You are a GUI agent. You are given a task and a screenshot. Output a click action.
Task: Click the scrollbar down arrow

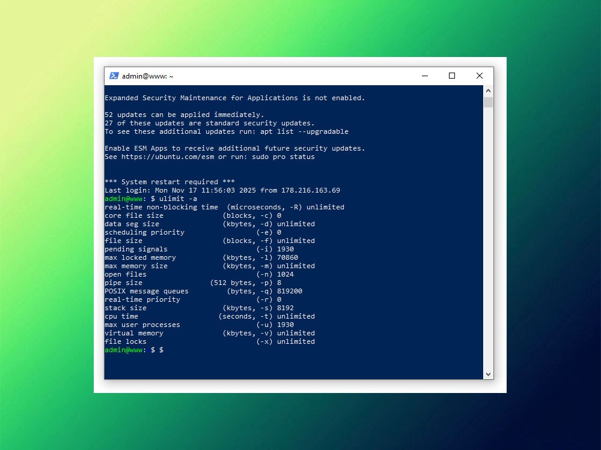pos(488,374)
